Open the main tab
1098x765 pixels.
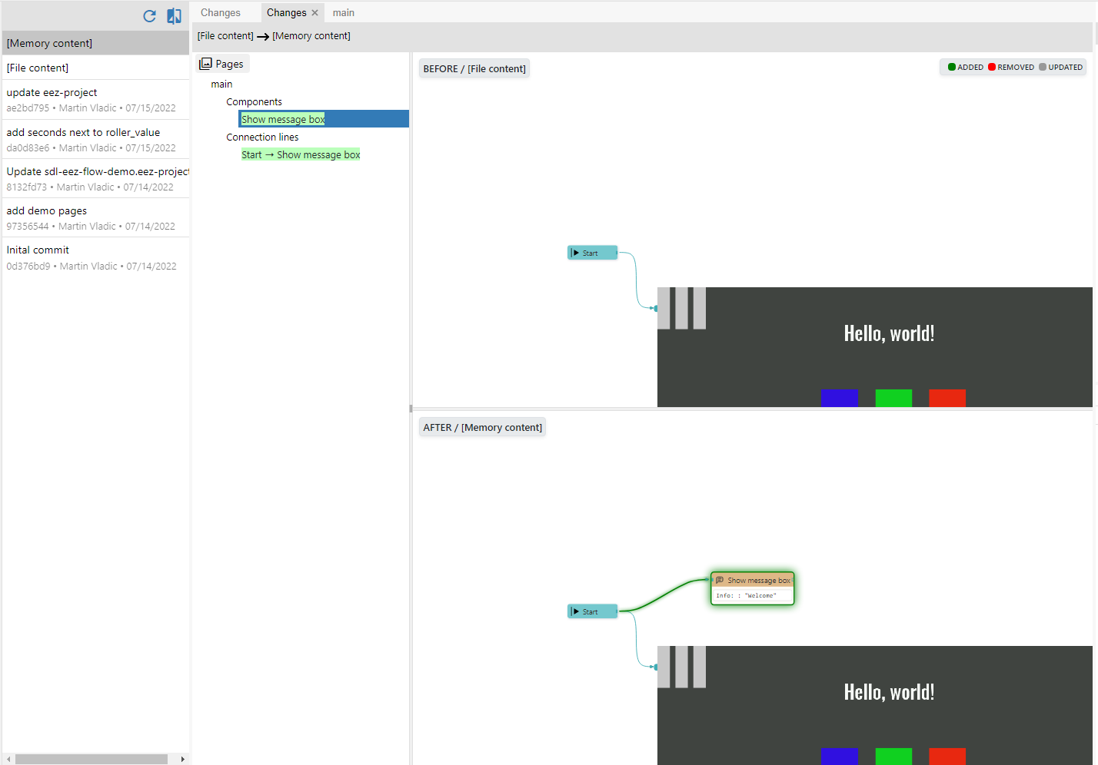(x=344, y=13)
